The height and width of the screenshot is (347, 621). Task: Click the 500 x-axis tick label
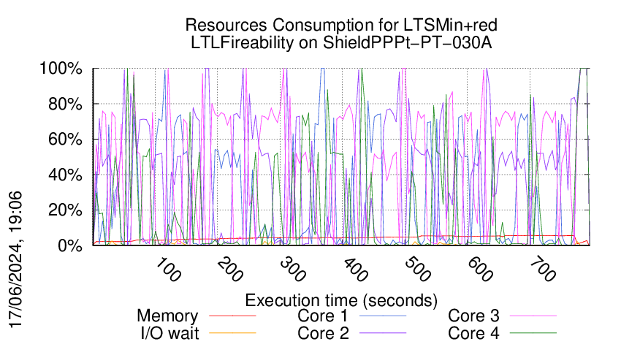418,270
